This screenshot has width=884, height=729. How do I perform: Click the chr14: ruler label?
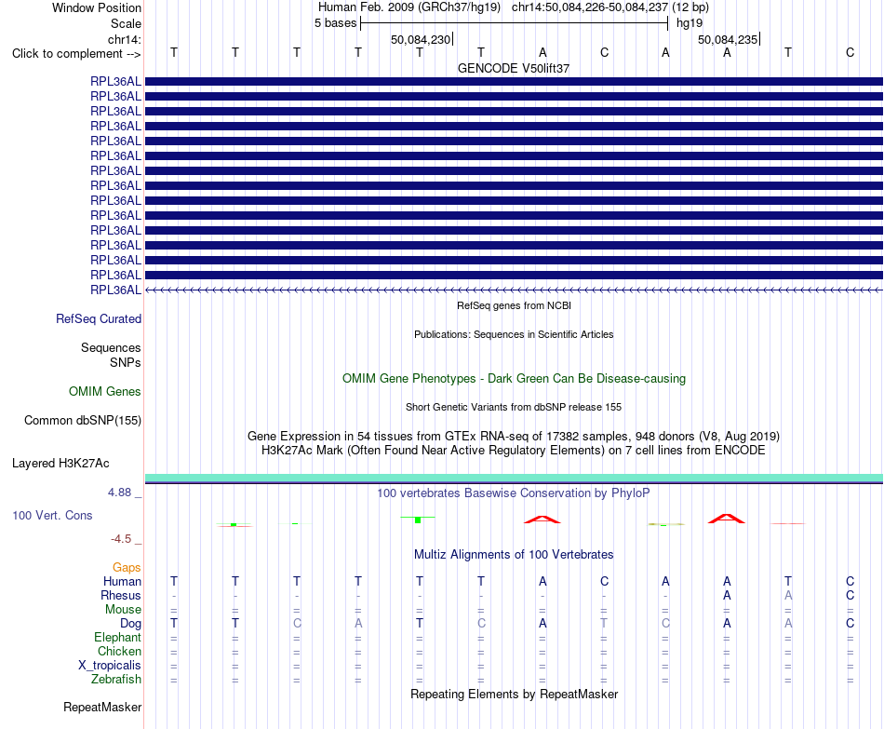pos(124,39)
